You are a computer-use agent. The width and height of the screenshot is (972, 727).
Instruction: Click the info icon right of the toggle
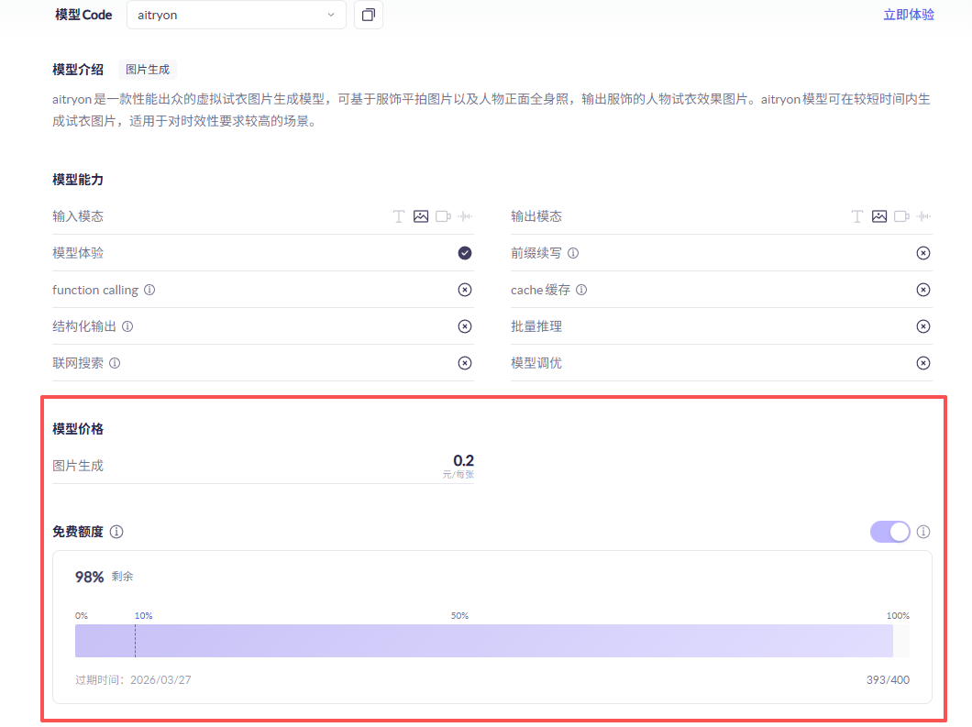[923, 532]
